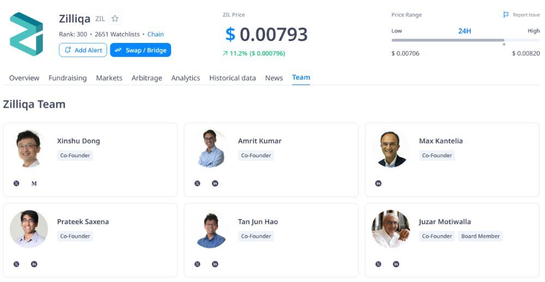
Task: Open the News tab
Action: pos(274,78)
